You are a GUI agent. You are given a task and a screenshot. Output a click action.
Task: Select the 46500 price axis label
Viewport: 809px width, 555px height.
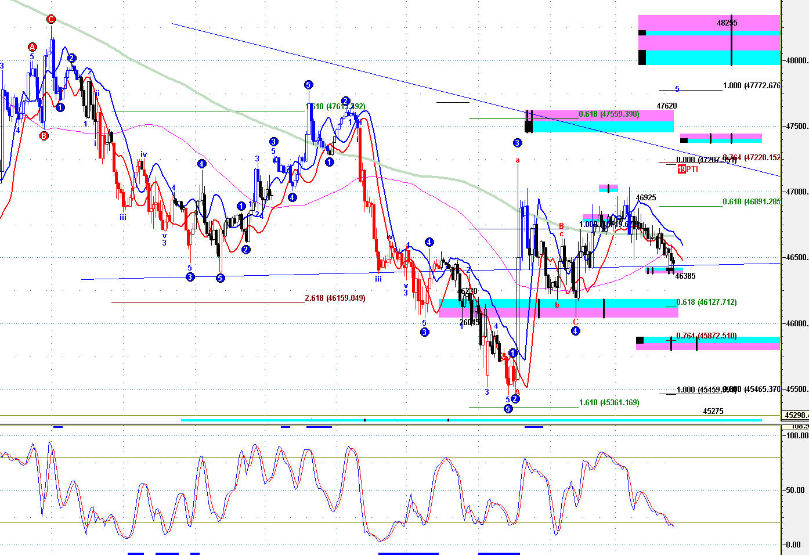796,258
